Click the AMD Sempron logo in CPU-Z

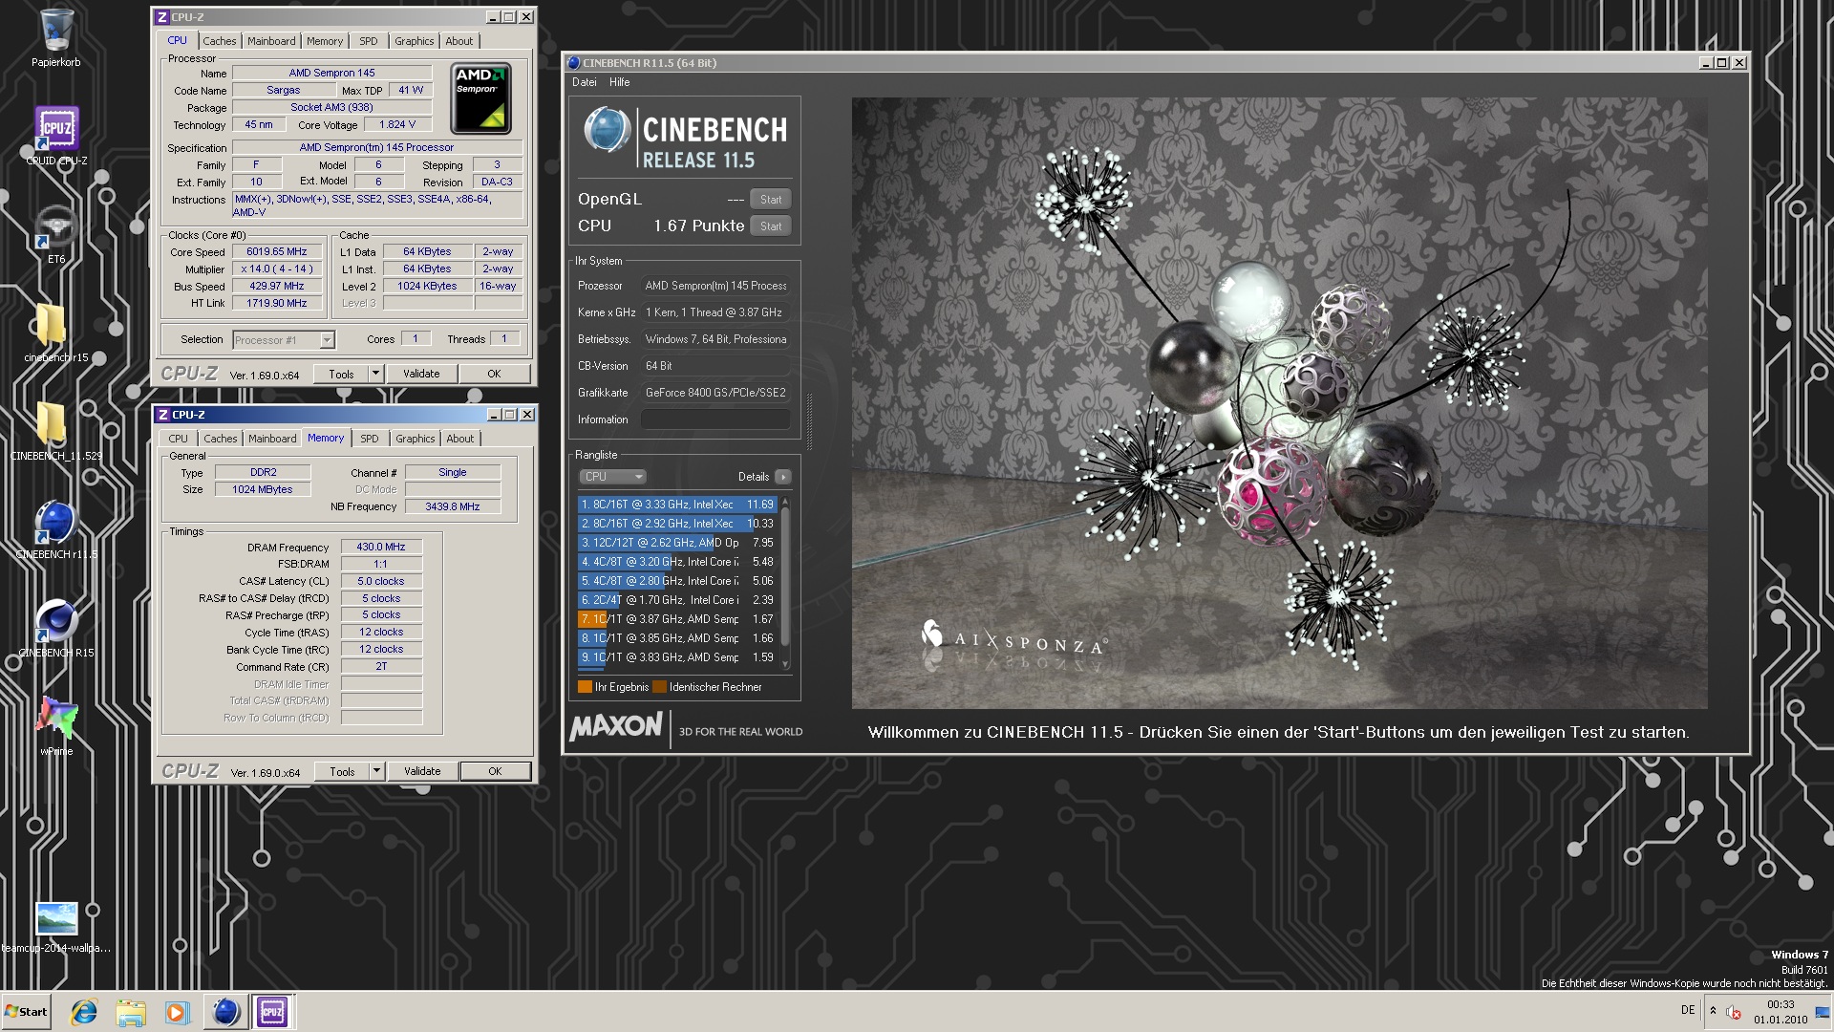[480, 98]
